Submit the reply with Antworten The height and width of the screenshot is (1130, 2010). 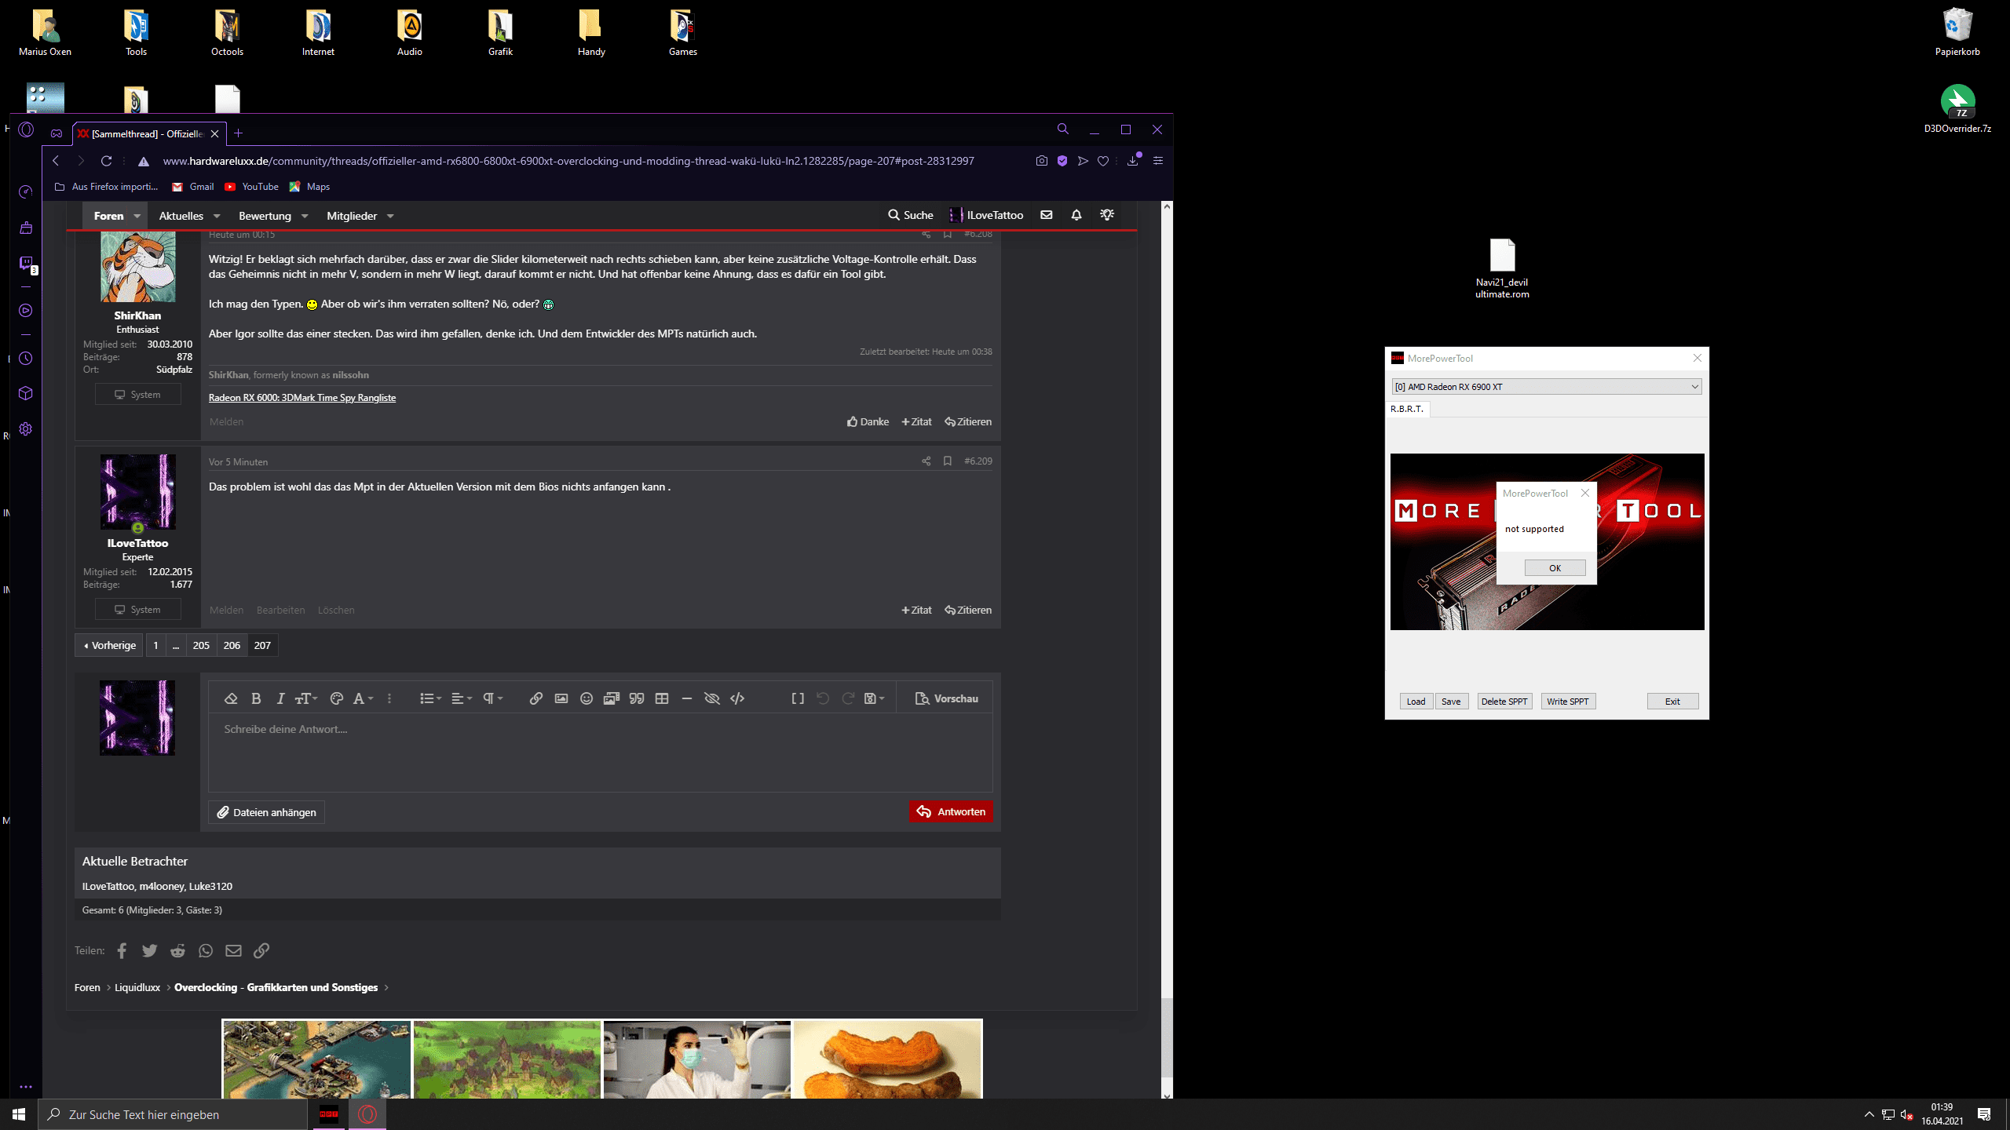click(951, 811)
